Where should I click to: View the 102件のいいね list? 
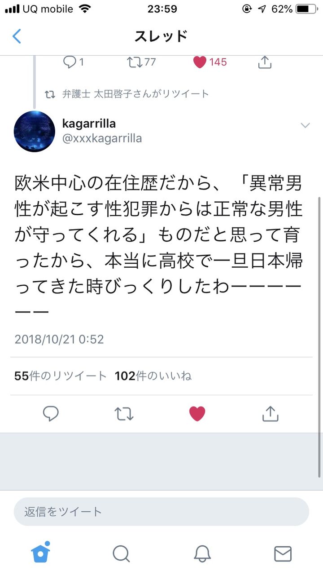click(x=153, y=376)
